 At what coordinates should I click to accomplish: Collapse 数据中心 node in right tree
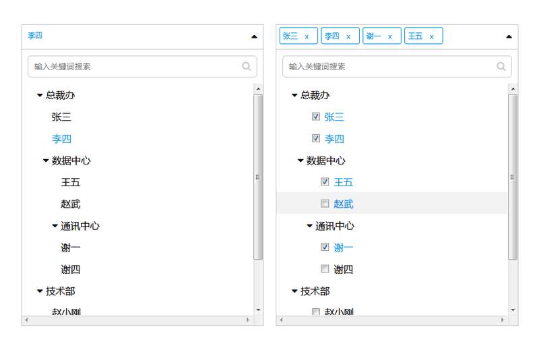[300, 161]
